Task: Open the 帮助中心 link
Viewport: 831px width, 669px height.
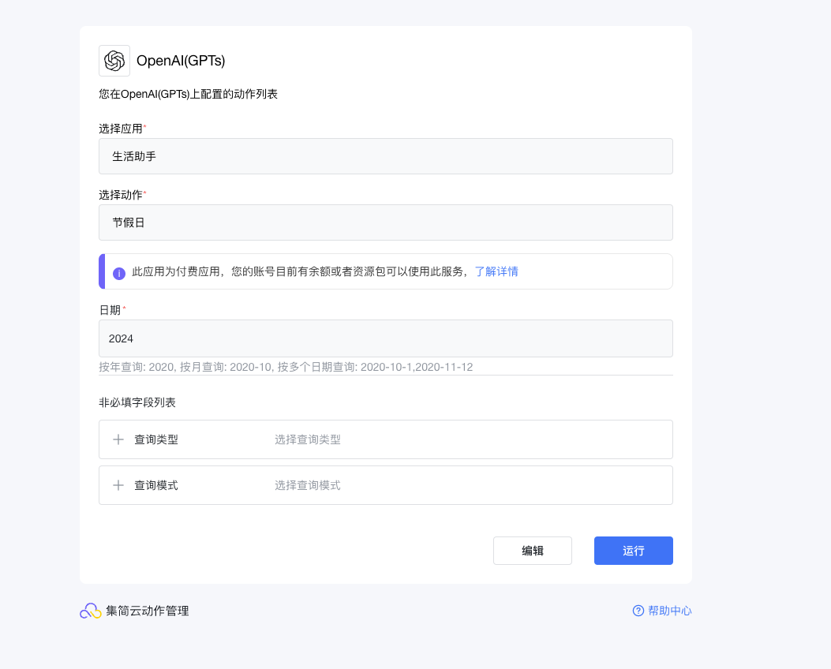Action: pos(669,611)
